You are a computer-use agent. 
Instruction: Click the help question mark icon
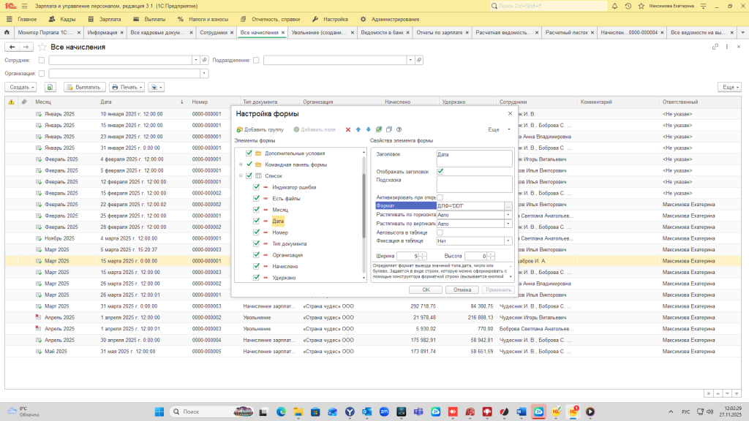point(399,129)
